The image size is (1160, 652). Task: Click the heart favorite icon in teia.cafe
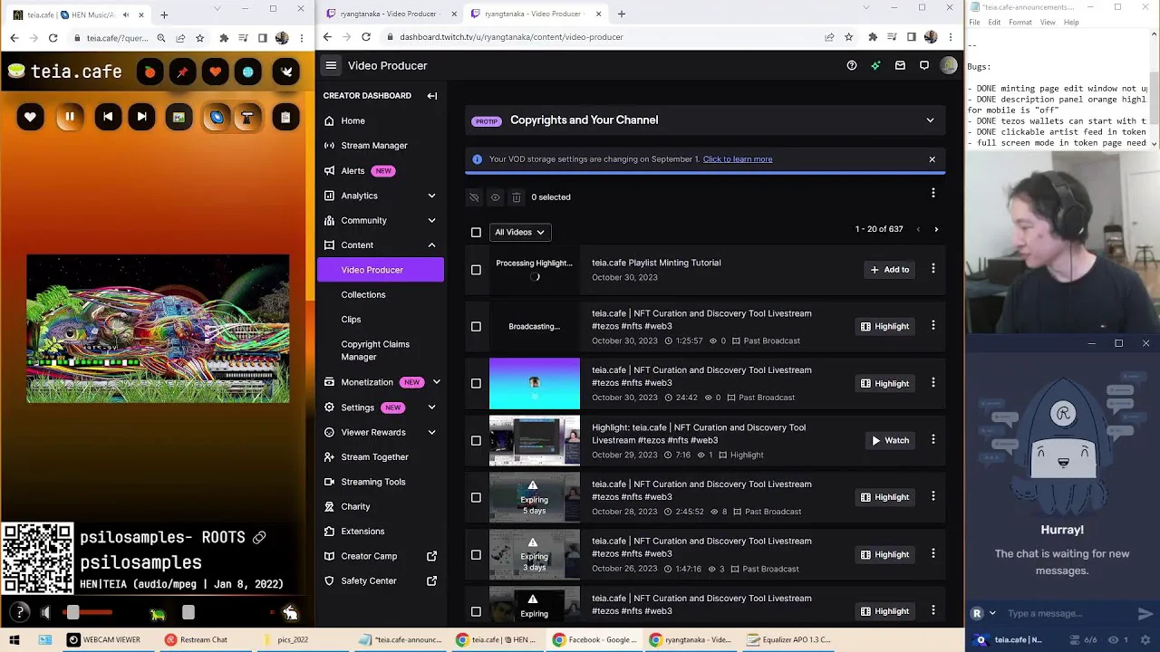30,117
